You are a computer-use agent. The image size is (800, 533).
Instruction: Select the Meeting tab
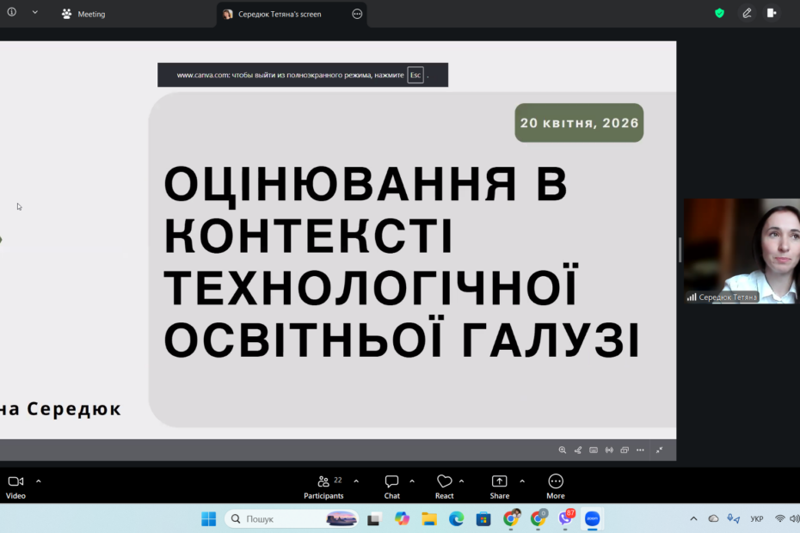83,14
